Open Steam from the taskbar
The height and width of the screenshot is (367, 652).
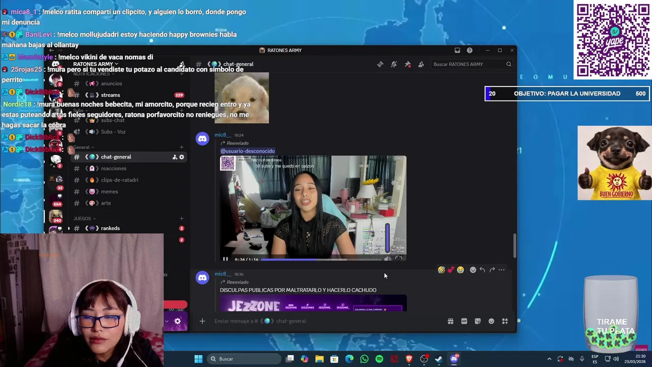pos(439,359)
